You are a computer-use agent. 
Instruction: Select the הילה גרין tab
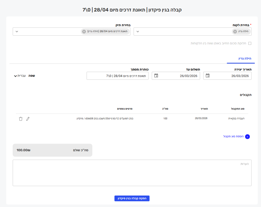point(241,59)
